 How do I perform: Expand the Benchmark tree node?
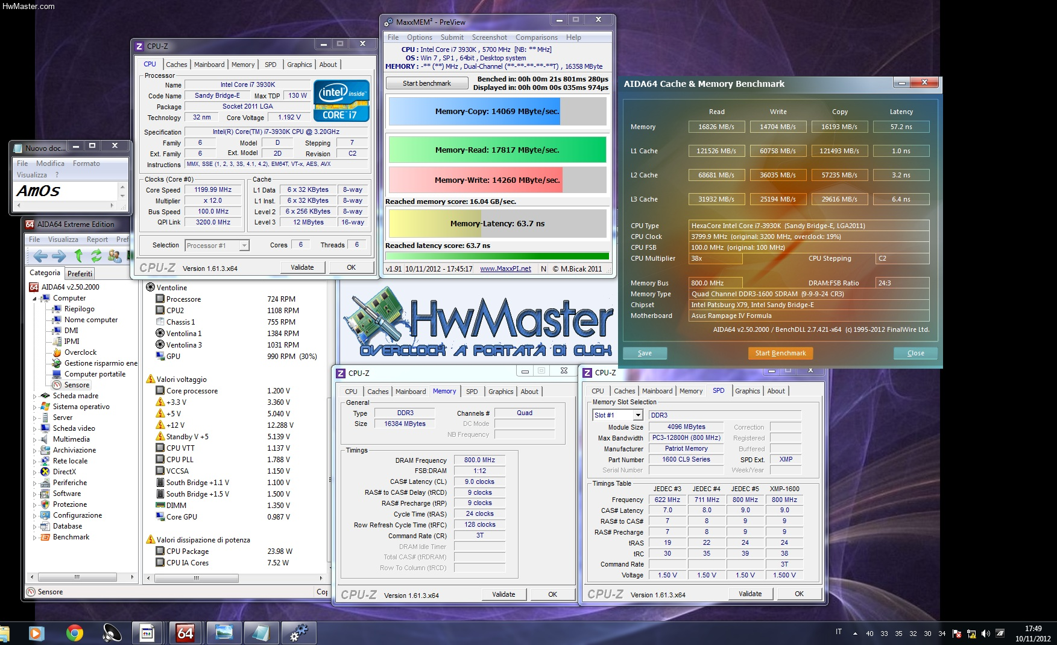click(x=34, y=538)
